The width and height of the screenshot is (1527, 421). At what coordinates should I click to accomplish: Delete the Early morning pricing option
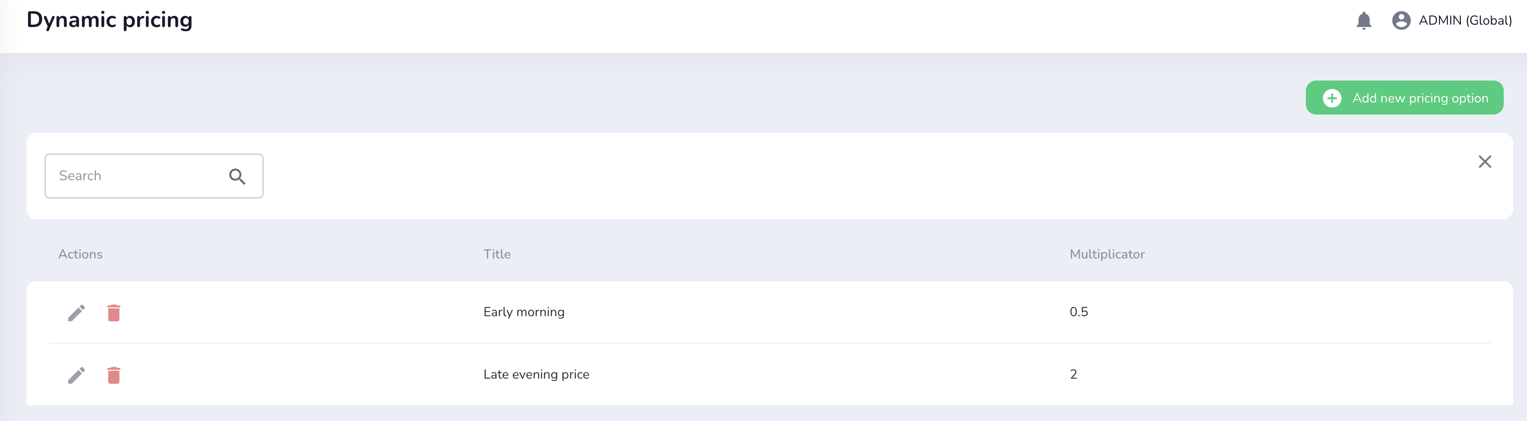pyautogui.click(x=114, y=312)
